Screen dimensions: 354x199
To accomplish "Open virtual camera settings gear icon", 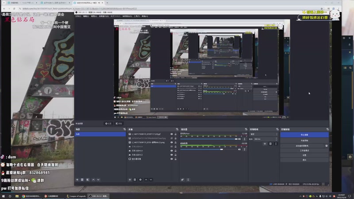I will 327,145.
